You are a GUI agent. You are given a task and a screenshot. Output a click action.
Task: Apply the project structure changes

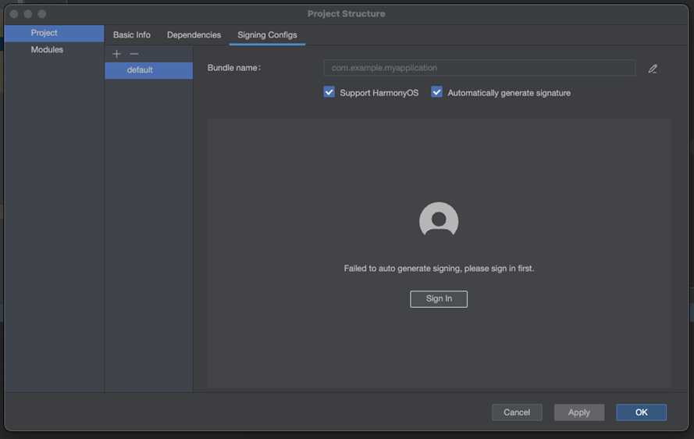click(579, 412)
